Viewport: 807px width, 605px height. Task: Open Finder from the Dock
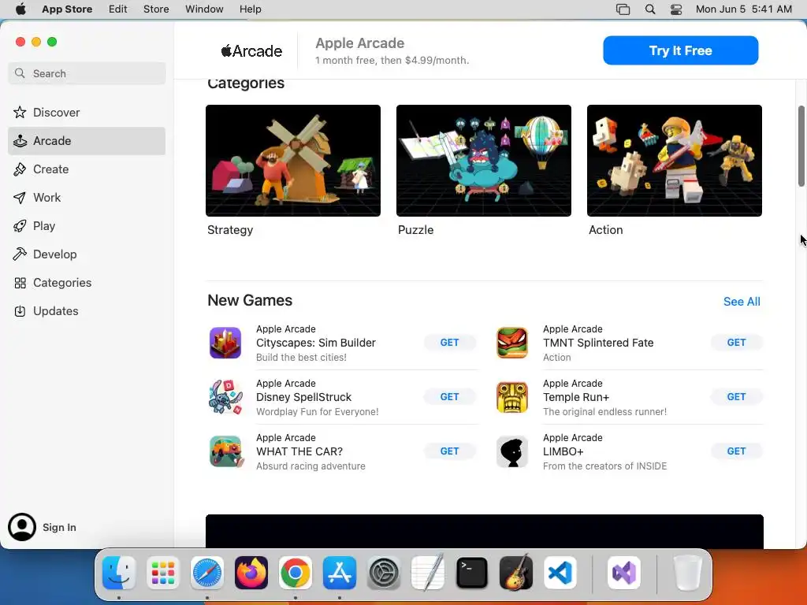[x=119, y=573]
